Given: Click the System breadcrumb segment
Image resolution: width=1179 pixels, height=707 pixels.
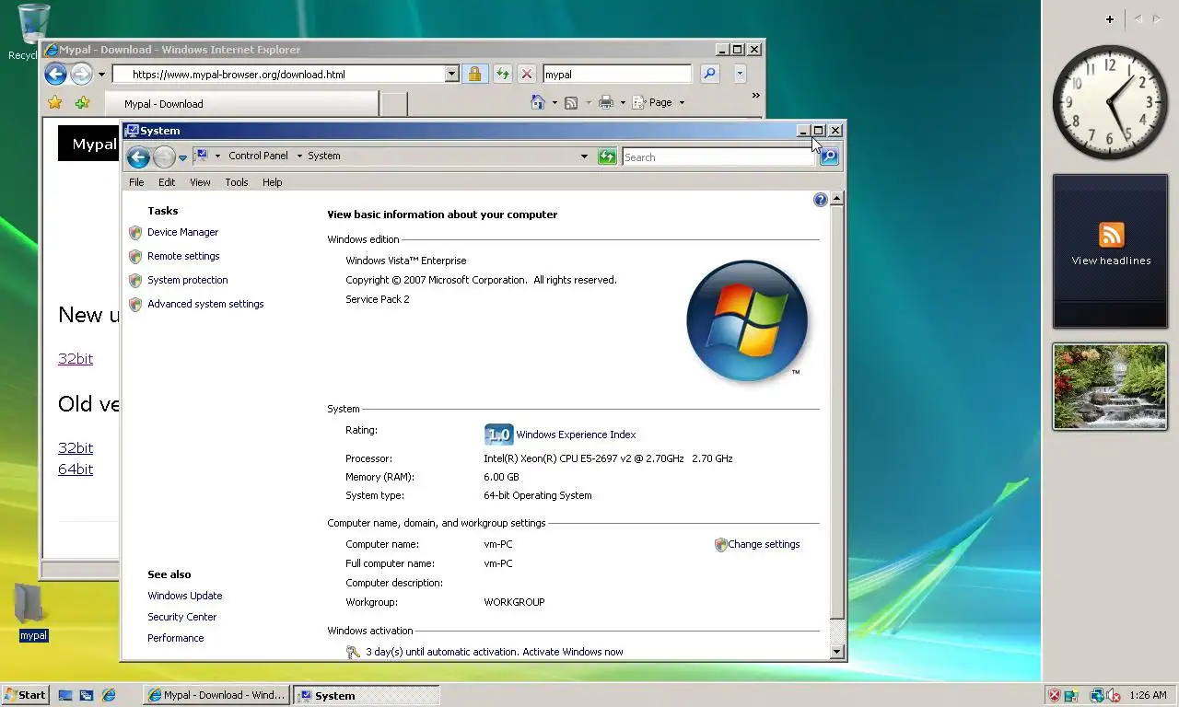Looking at the screenshot, I should click(x=324, y=156).
